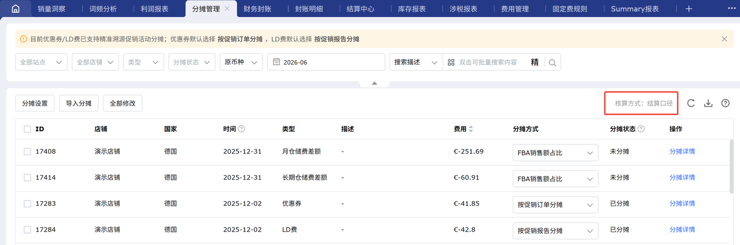
Task: Switch to the 库存报表 tab
Action: click(412, 9)
